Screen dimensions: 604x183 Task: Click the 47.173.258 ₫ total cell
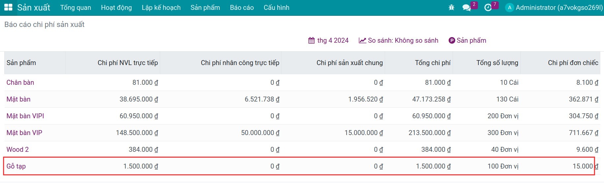[431, 99]
